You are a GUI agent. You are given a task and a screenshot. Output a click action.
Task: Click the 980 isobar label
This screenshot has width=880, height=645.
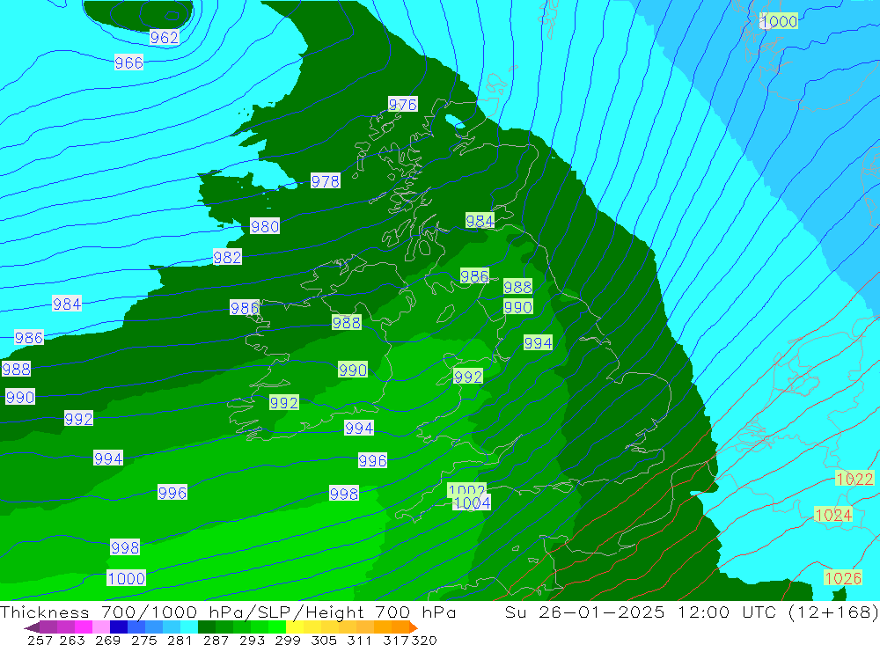(264, 226)
